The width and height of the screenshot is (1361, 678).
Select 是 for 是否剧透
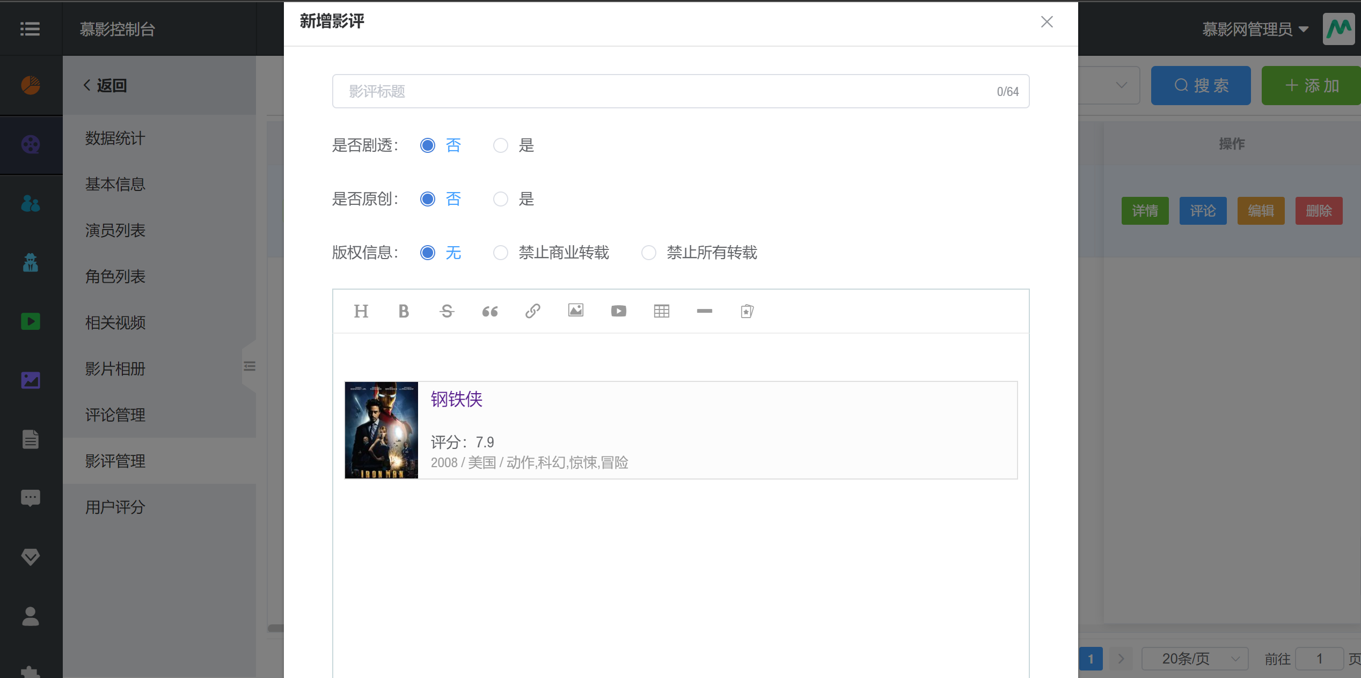point(514,145)
